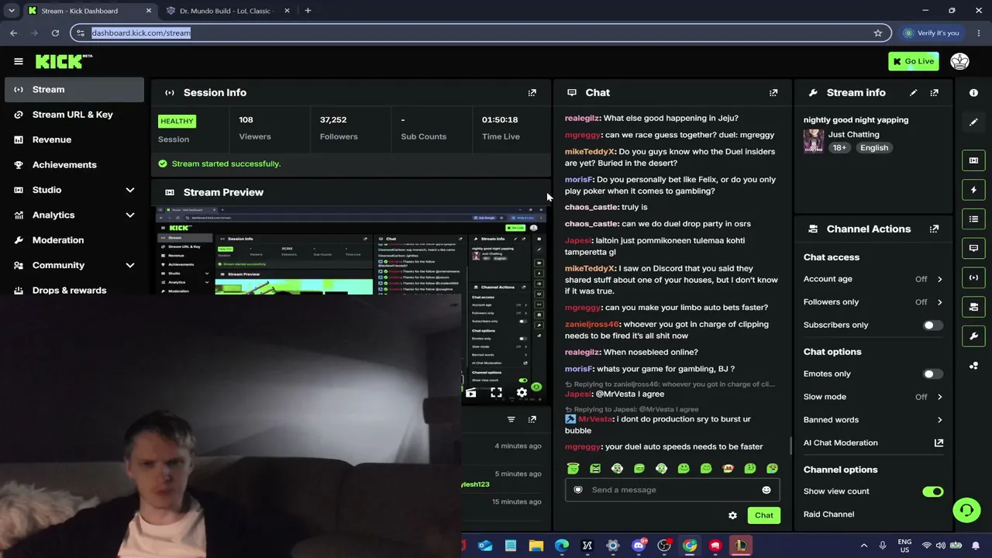Click the Send a message field
992x558 pixels.
pos(672,490)
